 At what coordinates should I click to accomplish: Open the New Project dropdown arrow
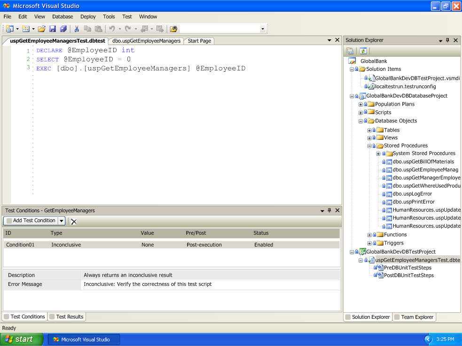tap(17, 29)
